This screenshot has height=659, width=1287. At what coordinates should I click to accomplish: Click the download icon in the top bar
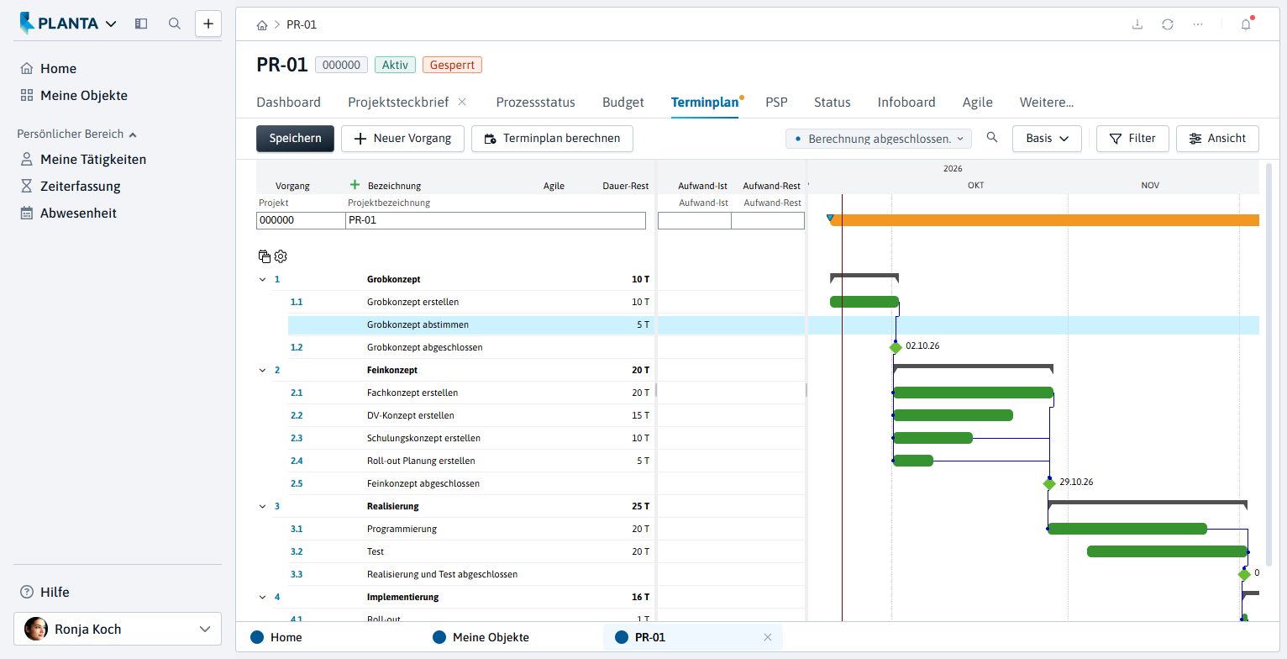1137,24
